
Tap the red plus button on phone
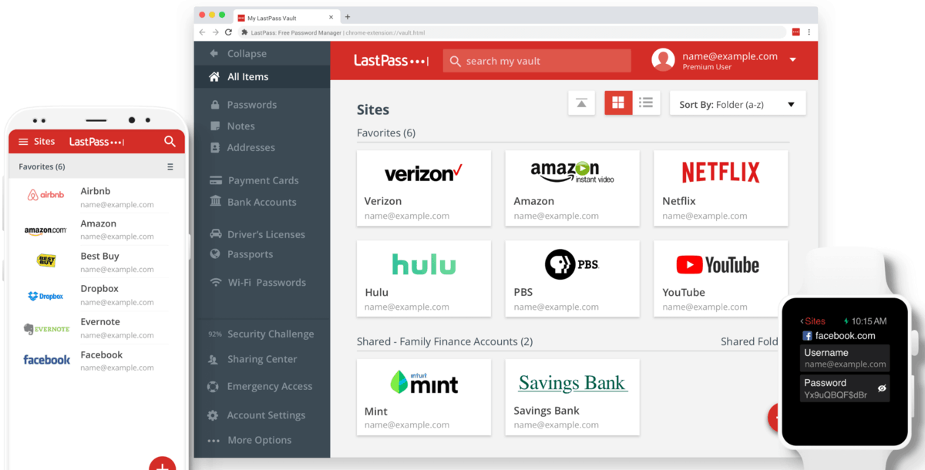[162, 464]
